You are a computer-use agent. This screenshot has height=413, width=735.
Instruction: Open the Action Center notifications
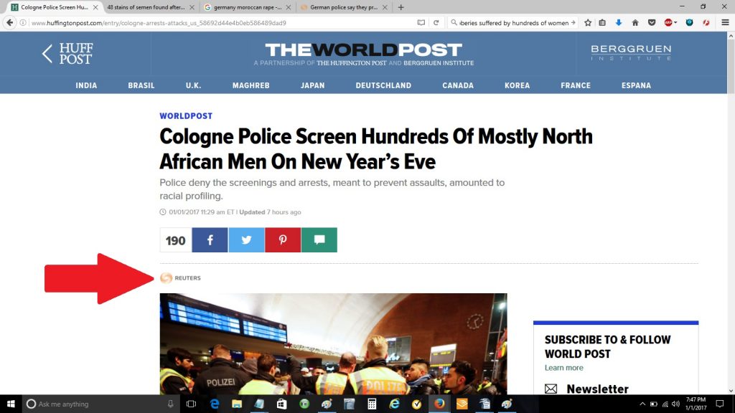pos(720,404)
